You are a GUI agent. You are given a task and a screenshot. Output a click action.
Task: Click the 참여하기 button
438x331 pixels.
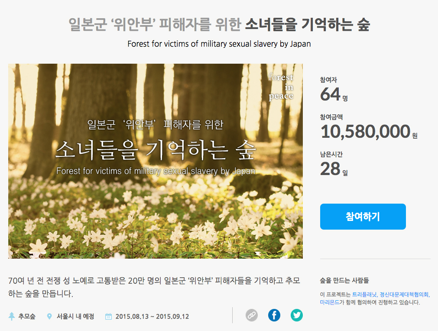tap(363, 217)
